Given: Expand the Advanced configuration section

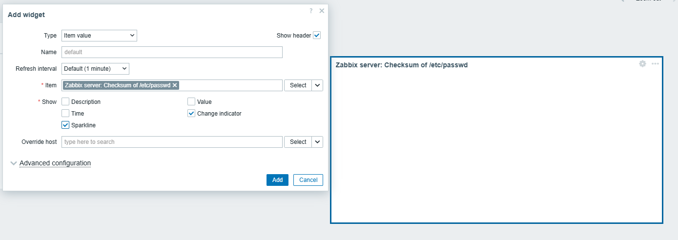Looking at the screenshot, I should pyautogui.click(x=55, y=163).
